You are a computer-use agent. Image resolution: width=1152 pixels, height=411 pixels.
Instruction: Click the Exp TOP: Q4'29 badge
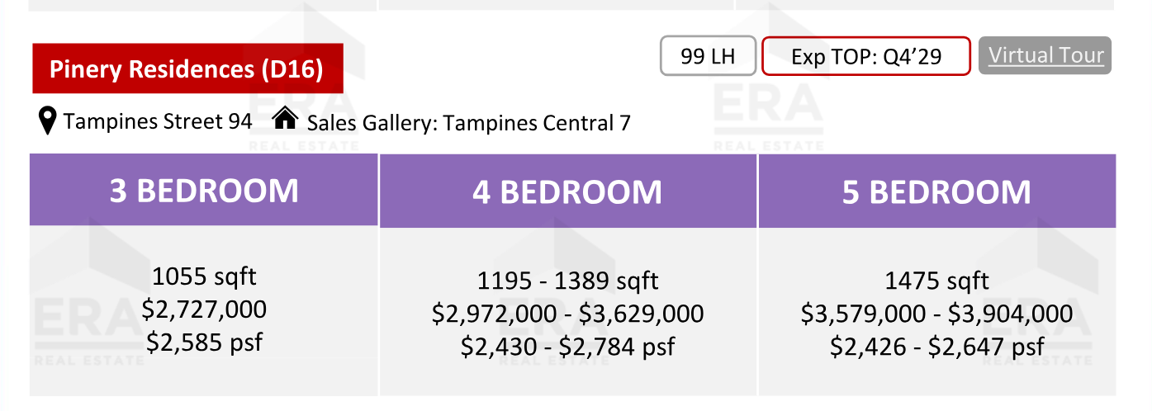click(865, 56)
